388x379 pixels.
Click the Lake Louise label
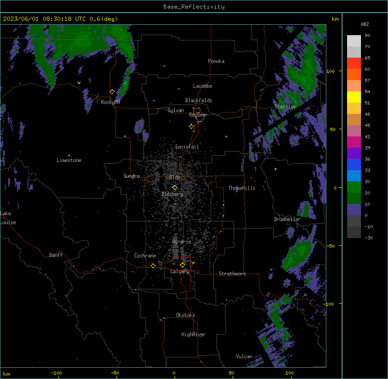pos(8,218)
